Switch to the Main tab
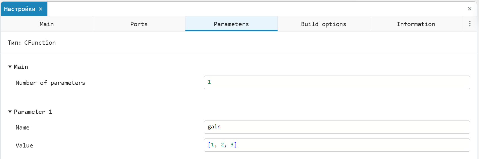Image resolution: width=479 pixels, height=159 pixels. coord(47,24)
